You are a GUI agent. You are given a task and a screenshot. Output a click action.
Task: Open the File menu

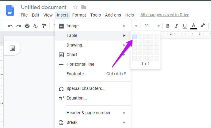click(x=24, y=15)
